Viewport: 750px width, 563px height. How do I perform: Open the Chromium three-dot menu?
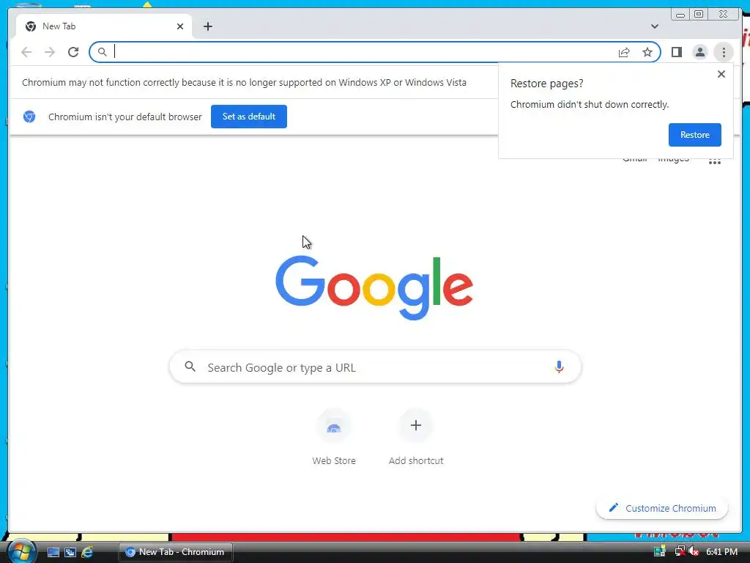click(x=724, y=52)
